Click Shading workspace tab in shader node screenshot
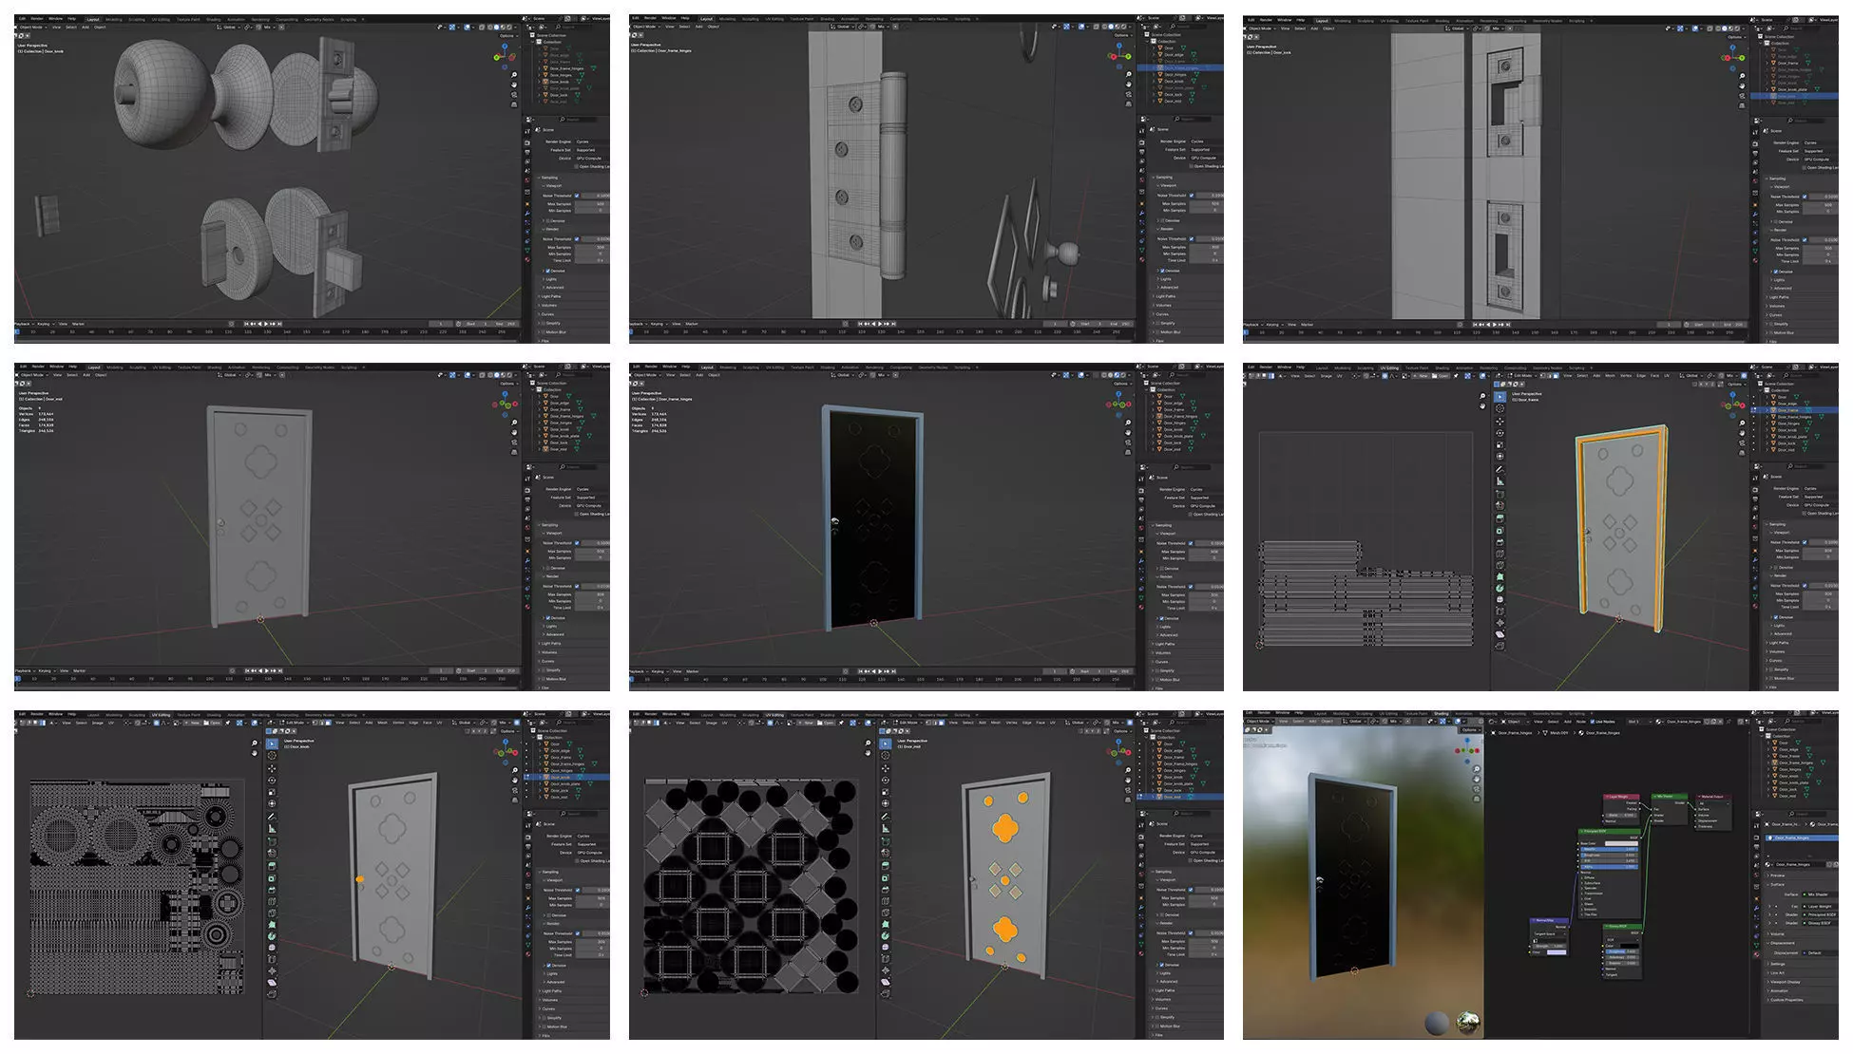Screen dimensions: 1853x1054 pos(1442,713)
